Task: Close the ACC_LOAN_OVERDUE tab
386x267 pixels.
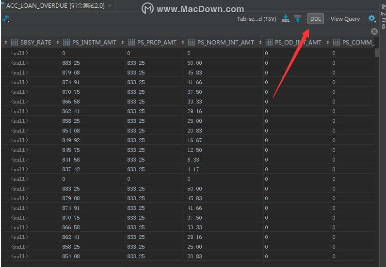Action: pyautogui.click(x=110, y=5)
